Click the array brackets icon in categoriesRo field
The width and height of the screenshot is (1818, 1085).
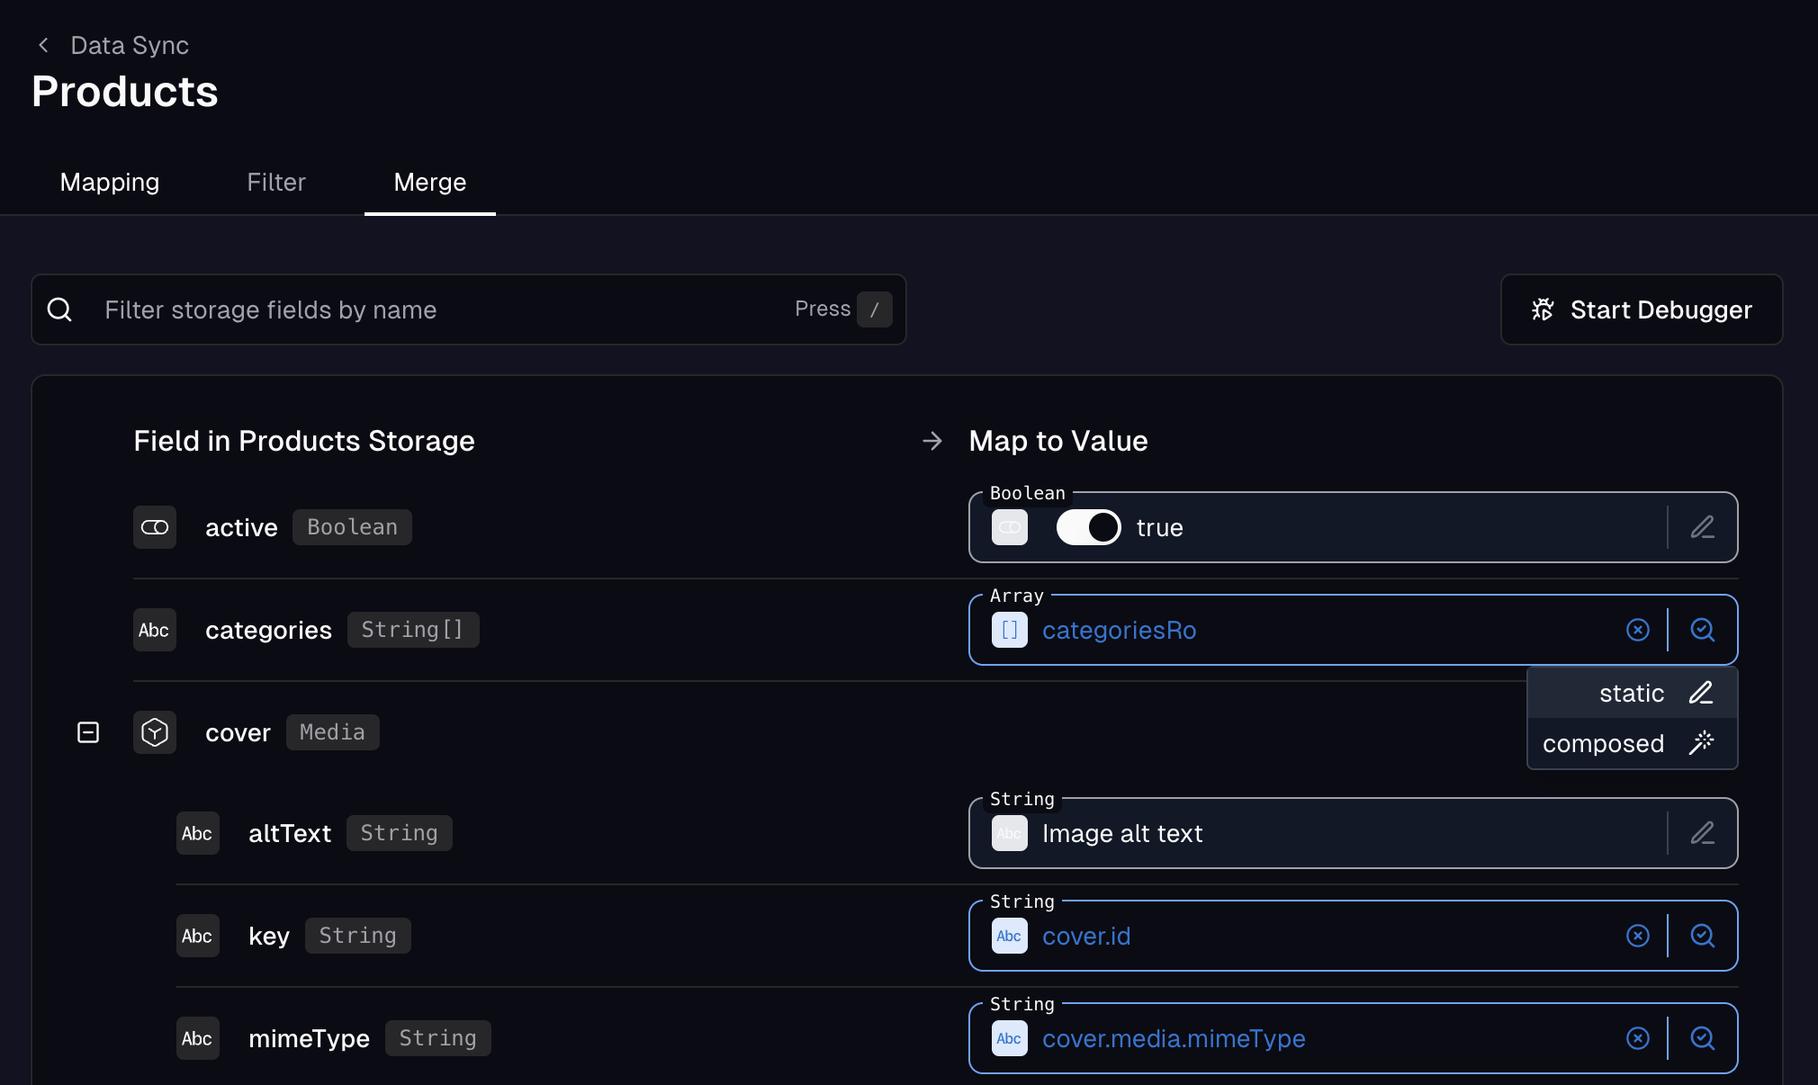pos(1009,630)
